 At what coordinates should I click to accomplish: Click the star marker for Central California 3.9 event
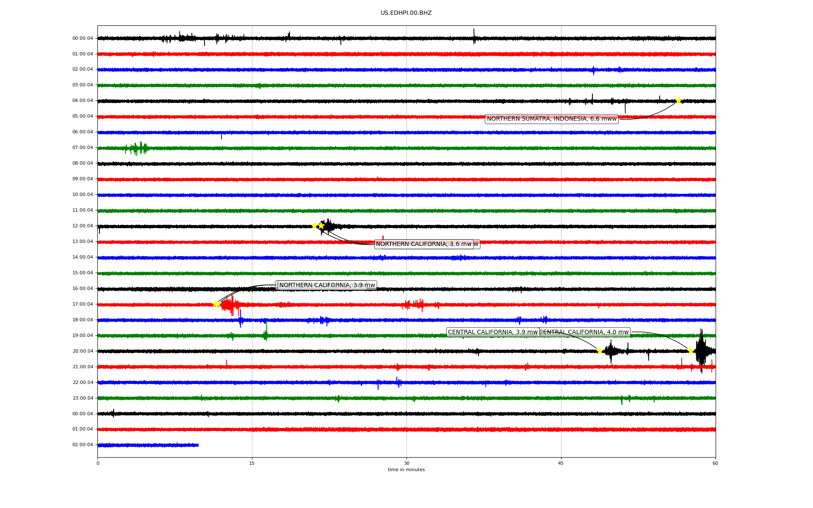click(x=600, y=351)
